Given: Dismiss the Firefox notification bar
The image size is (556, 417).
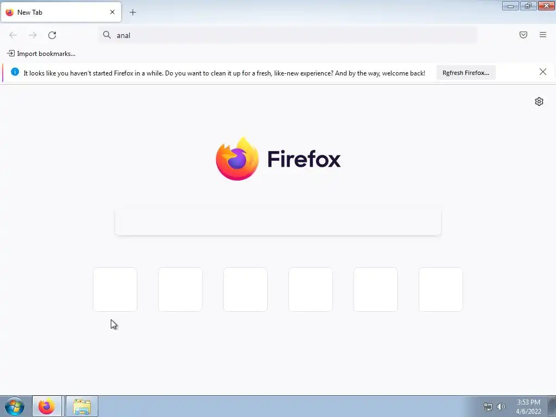Looking at the screenshot, I should click(x=543, y=72).
